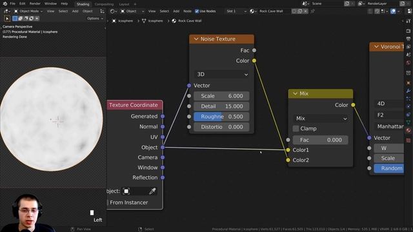Adjust Noise Texture Roughness slider
The image size is (413, 232).
[x=221, y=117]
